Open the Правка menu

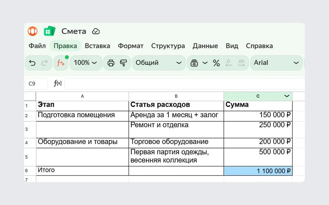tap(65, 46)
